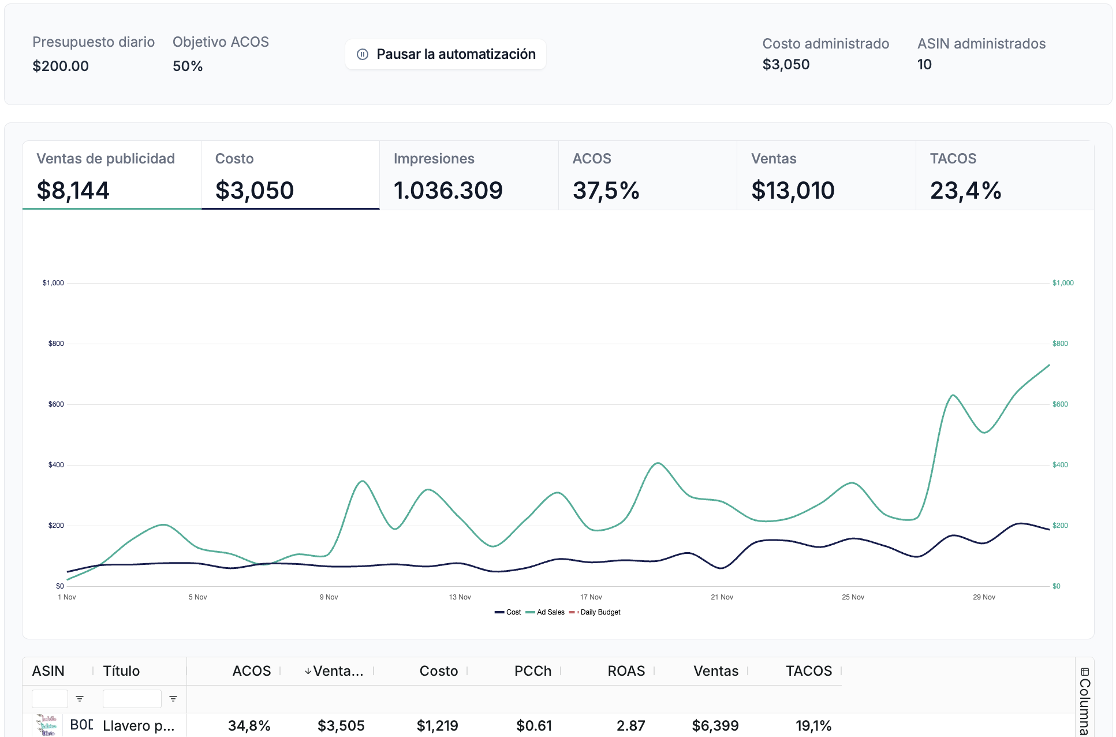Click the Pausar la automatización button
The image size is (1116, 737).
[x=446, y=54]
